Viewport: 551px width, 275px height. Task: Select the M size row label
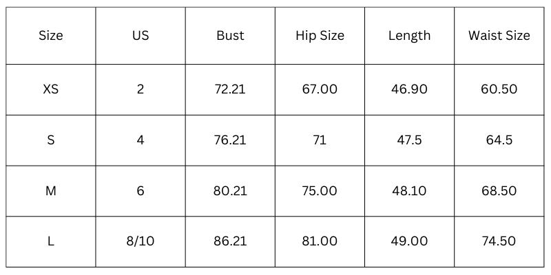coord(50,191)
